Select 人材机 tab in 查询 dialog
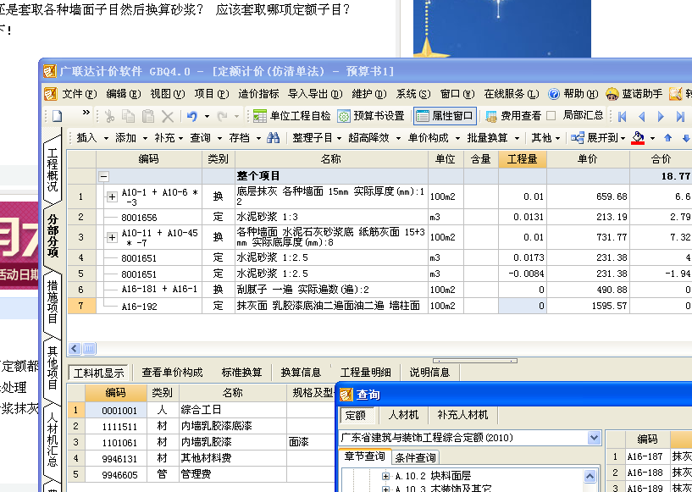 click(x=403, y=415)
